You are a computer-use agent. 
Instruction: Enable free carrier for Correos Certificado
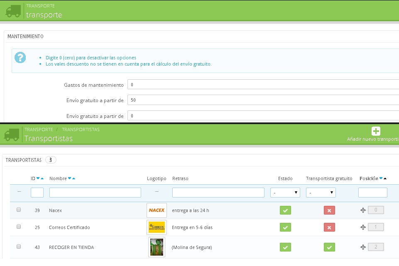pyautogui.click(x=329, y=227)
